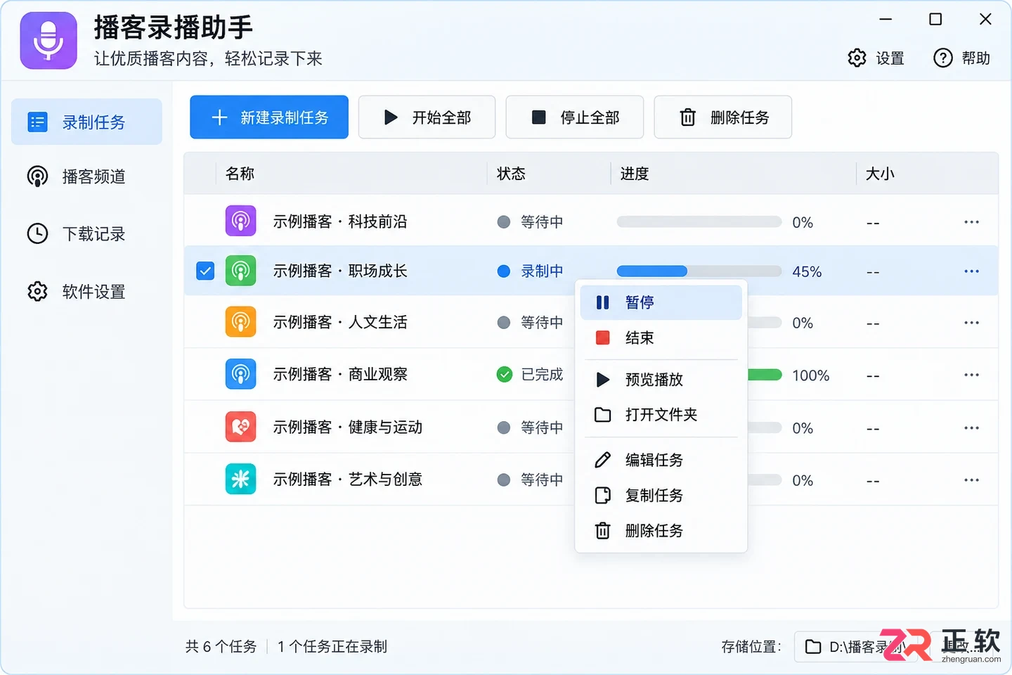Viewport: 1012px width, 675px height.
Task: Open settings via the gear icon in header
Action: 857,58
